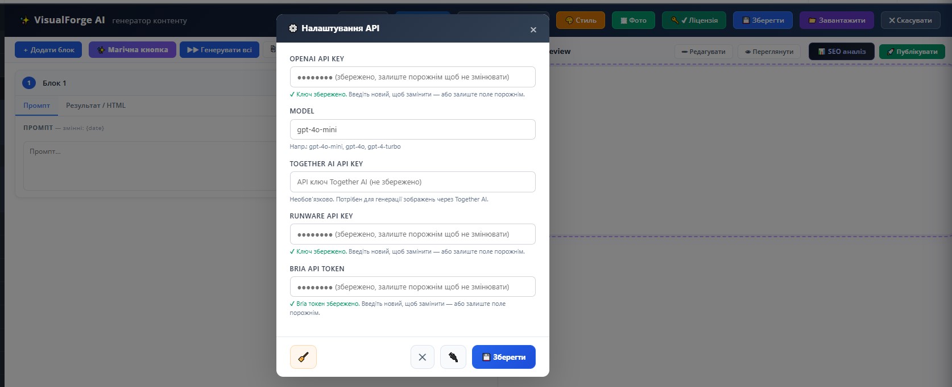Click the Магічна кнопка button

132,50
